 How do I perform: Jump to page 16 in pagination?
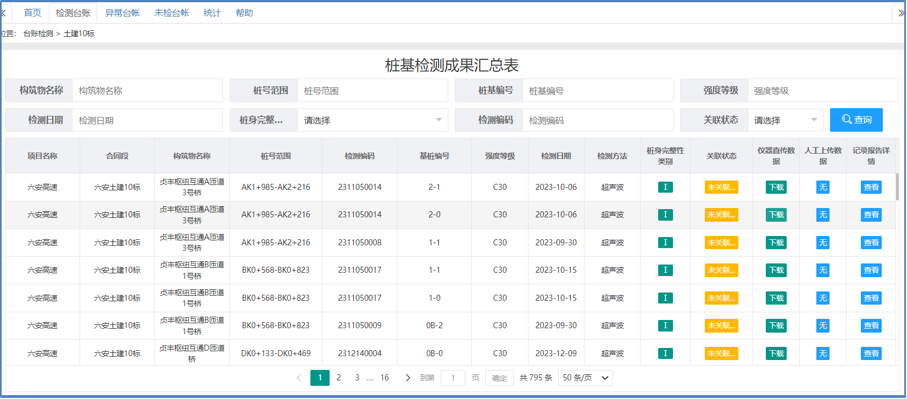pyautogui.click(x=385, y=378)
